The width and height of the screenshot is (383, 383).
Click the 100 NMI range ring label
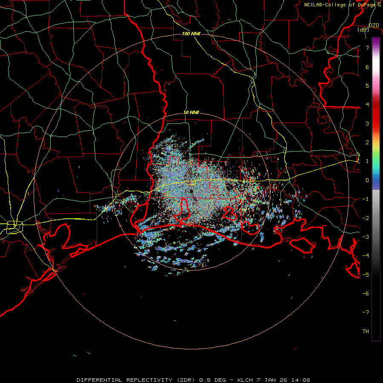point(191,34)
